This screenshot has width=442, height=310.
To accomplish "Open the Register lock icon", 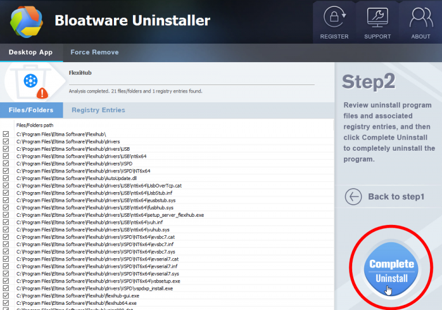I will tap(334, 17).
